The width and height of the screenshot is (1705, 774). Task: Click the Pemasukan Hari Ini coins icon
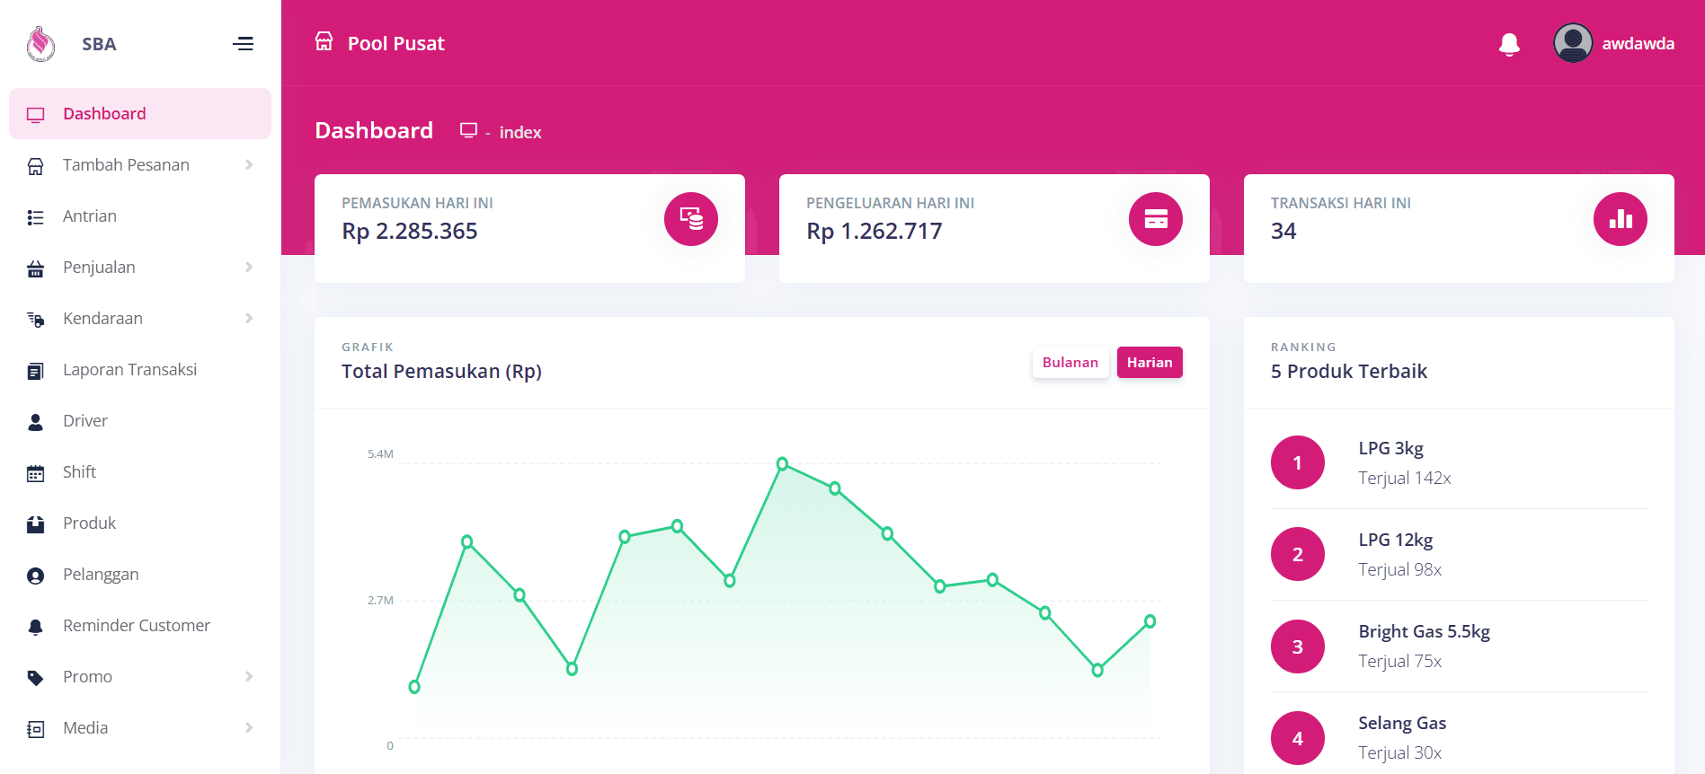pyautogui.click(x=691, y=219)
